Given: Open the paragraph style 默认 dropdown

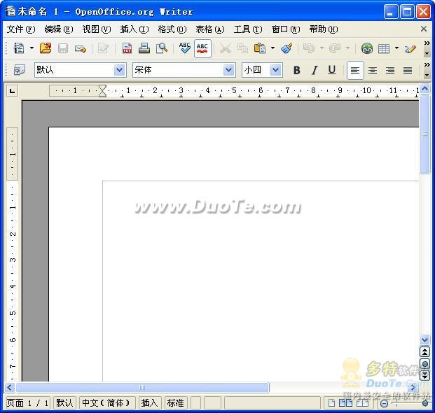Looking at the screenshot, I should tap(119, 70).
